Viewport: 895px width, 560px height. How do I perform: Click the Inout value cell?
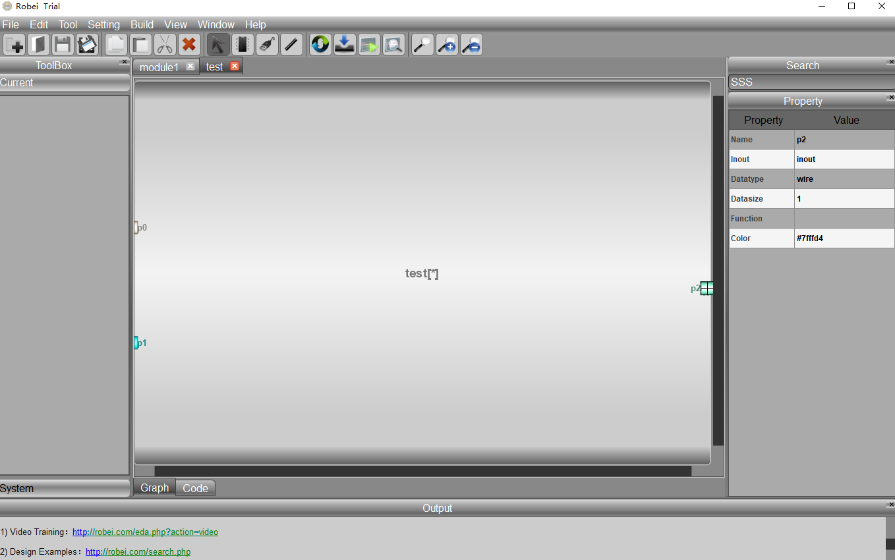(844, 159)
